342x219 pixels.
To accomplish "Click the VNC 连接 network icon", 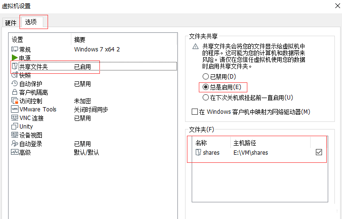I will 15,118.
